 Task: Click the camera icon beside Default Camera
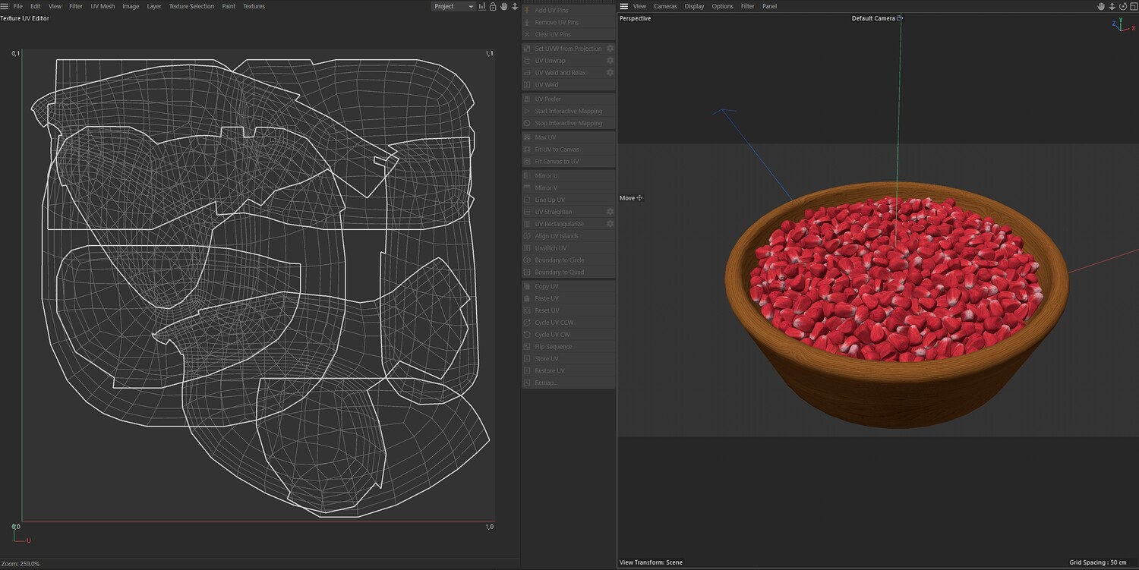(x=900, y=17)
